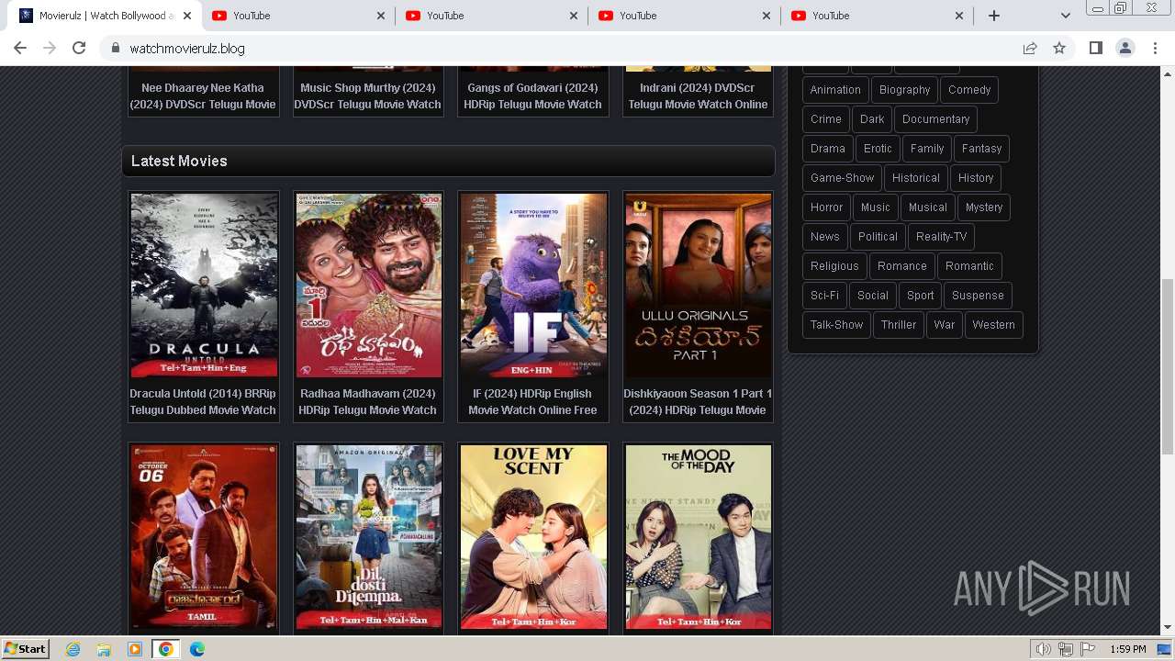Open Dracula Untold movie poster
The width and height of the screenshot is (1175, 661).
click(204, 286)
